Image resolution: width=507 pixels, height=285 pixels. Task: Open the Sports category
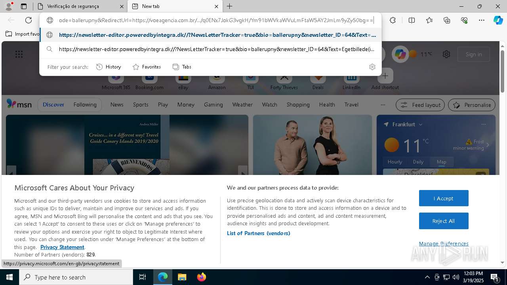click(141, 104)
